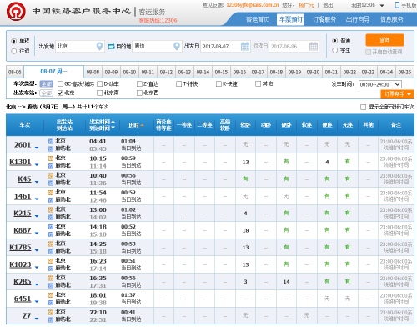Image resolution: width=417 pixels, height=327 pixels.
Task: Open train K1023 details link
Action: click(20, 264)
